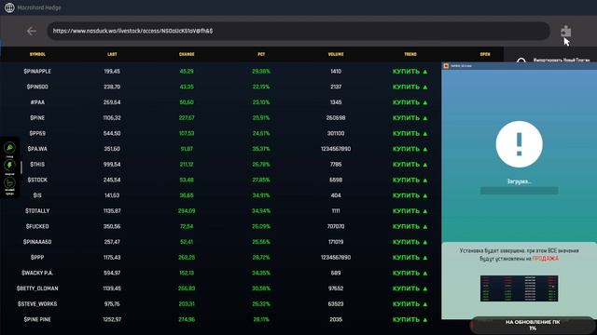Viewport: 597px width, 335px height.
Task: Sort by PCT column header
Action: [x=261, y=54]
